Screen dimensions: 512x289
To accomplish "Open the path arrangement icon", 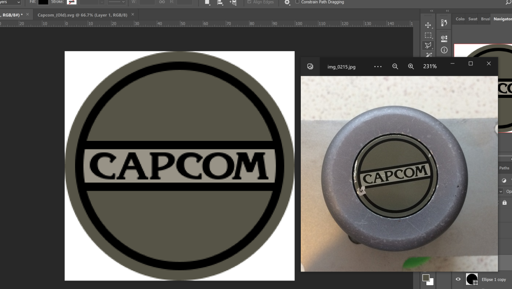I will pyautogui.click(x=233, y=2).
